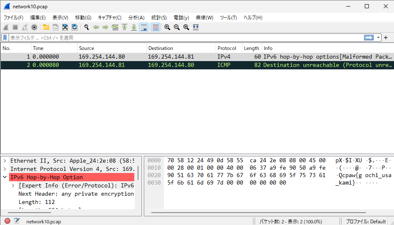Viewport: 394px width, 225px height.
Task: Jump to the first packet icon
Action: point(124,27)
